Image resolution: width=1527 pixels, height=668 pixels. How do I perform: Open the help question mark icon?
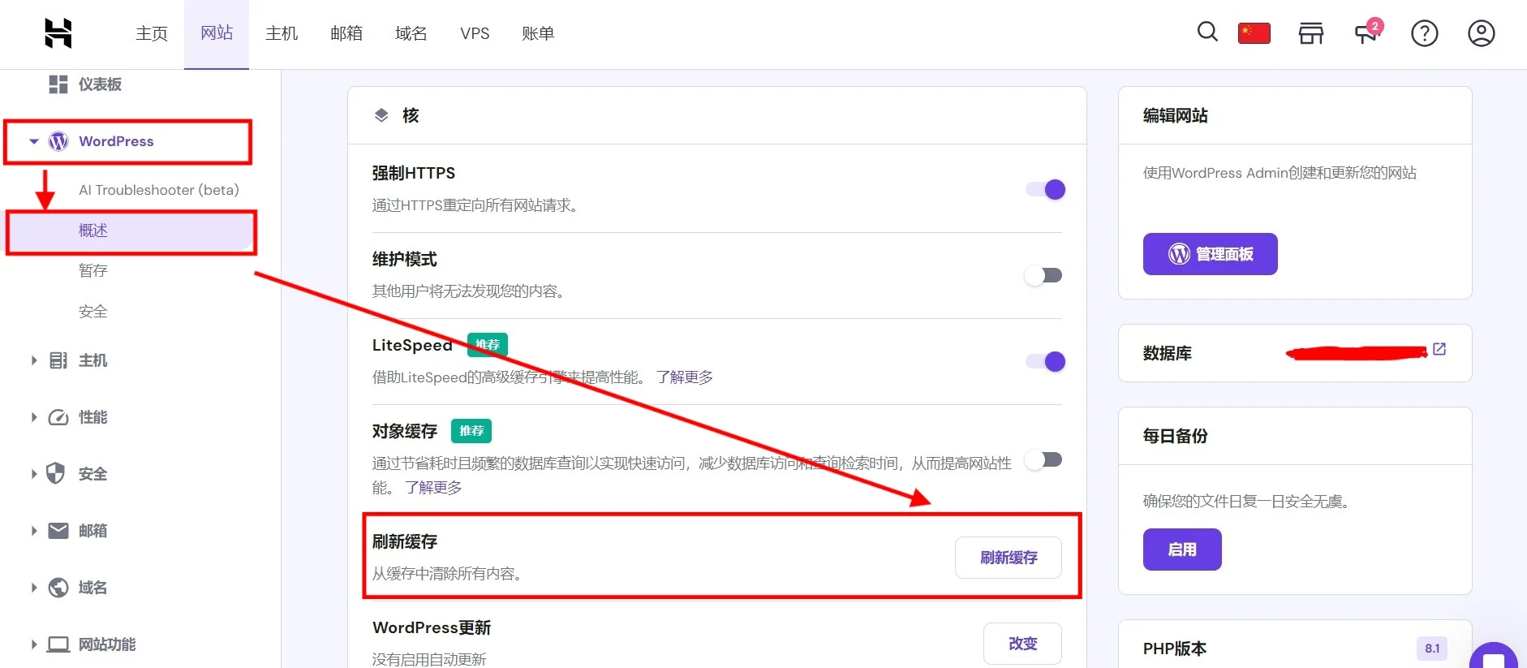1424,33
